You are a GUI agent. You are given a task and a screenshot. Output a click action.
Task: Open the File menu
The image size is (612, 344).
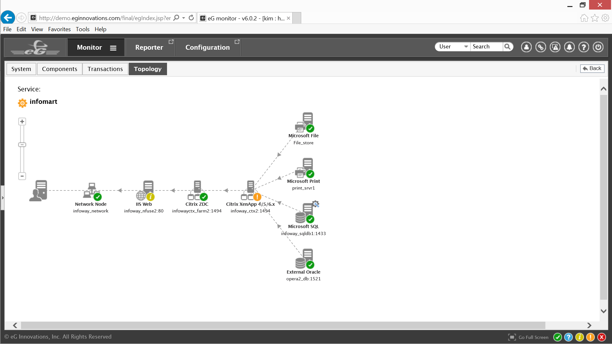(x=7, y=29)
